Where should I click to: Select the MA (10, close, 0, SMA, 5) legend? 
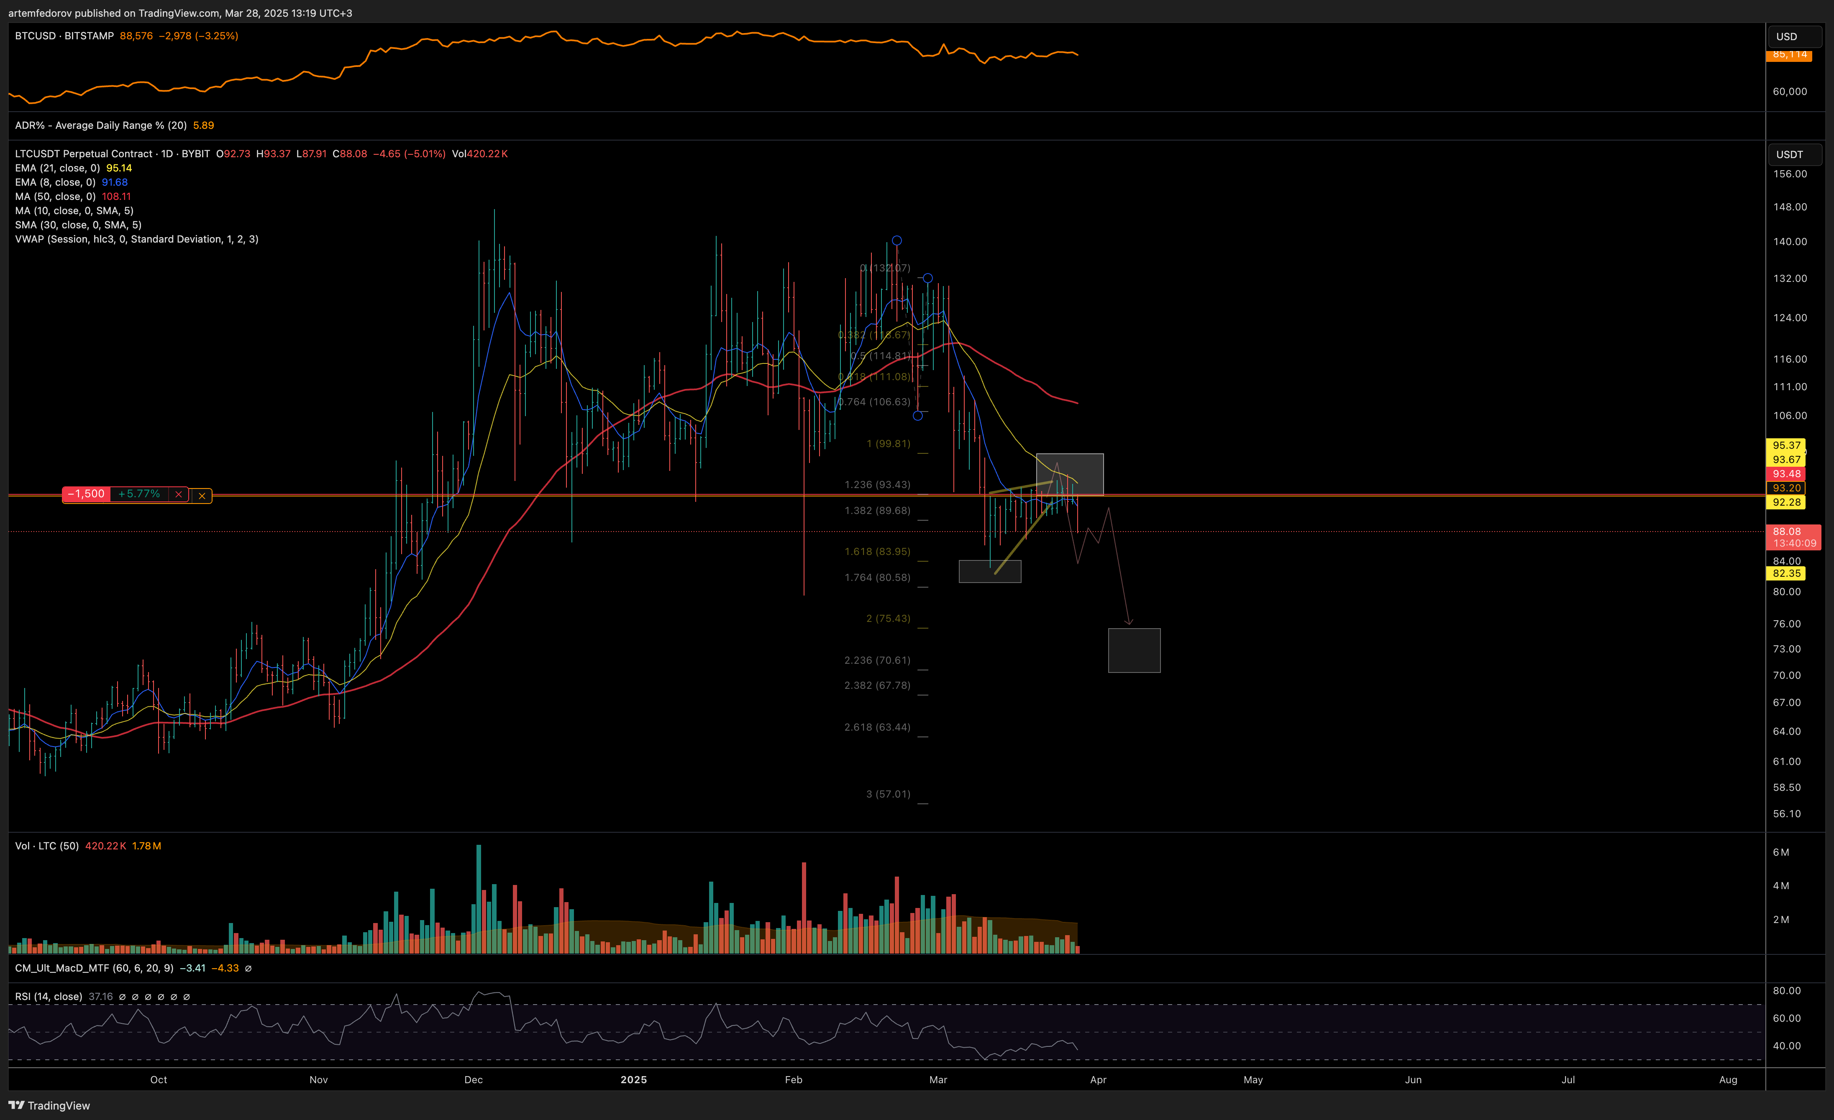(74, 211)
